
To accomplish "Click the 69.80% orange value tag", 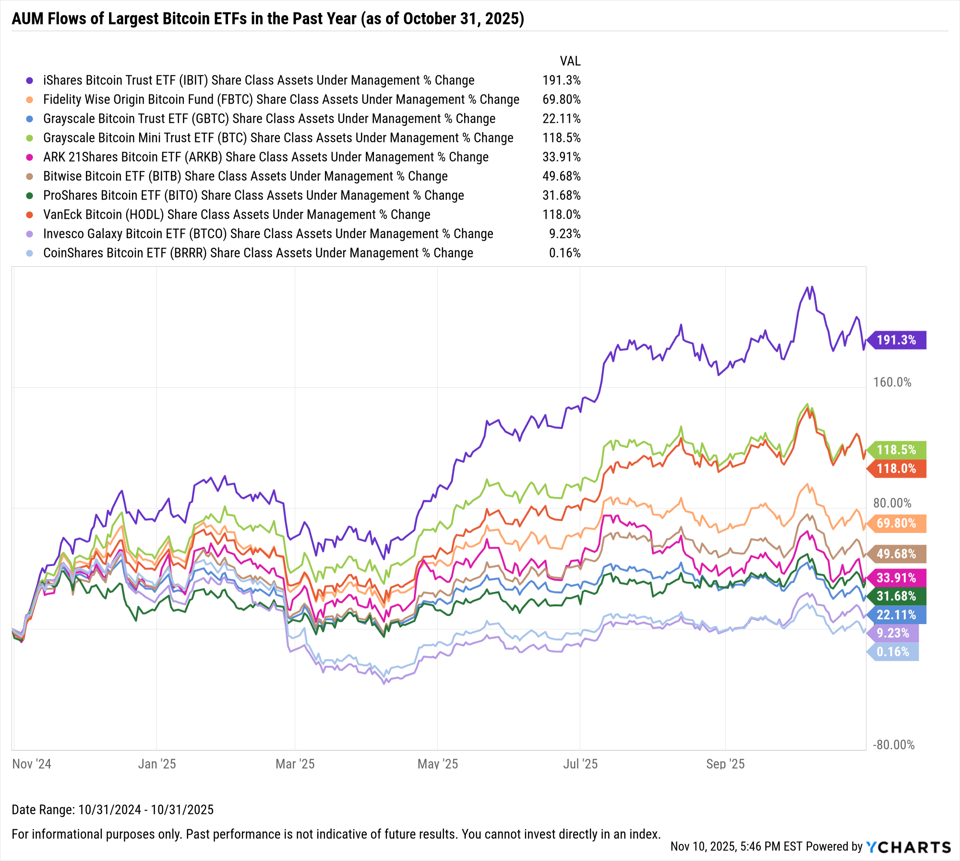I will pyautogui.click(x=896, y=523).
